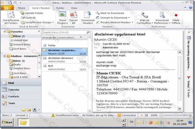Switch to Tasks module

point(21,103)
